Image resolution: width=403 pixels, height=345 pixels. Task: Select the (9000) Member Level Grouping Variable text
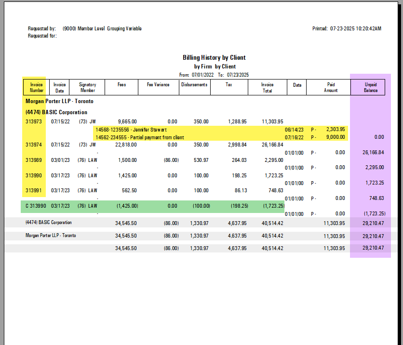[x=102, y=28]
